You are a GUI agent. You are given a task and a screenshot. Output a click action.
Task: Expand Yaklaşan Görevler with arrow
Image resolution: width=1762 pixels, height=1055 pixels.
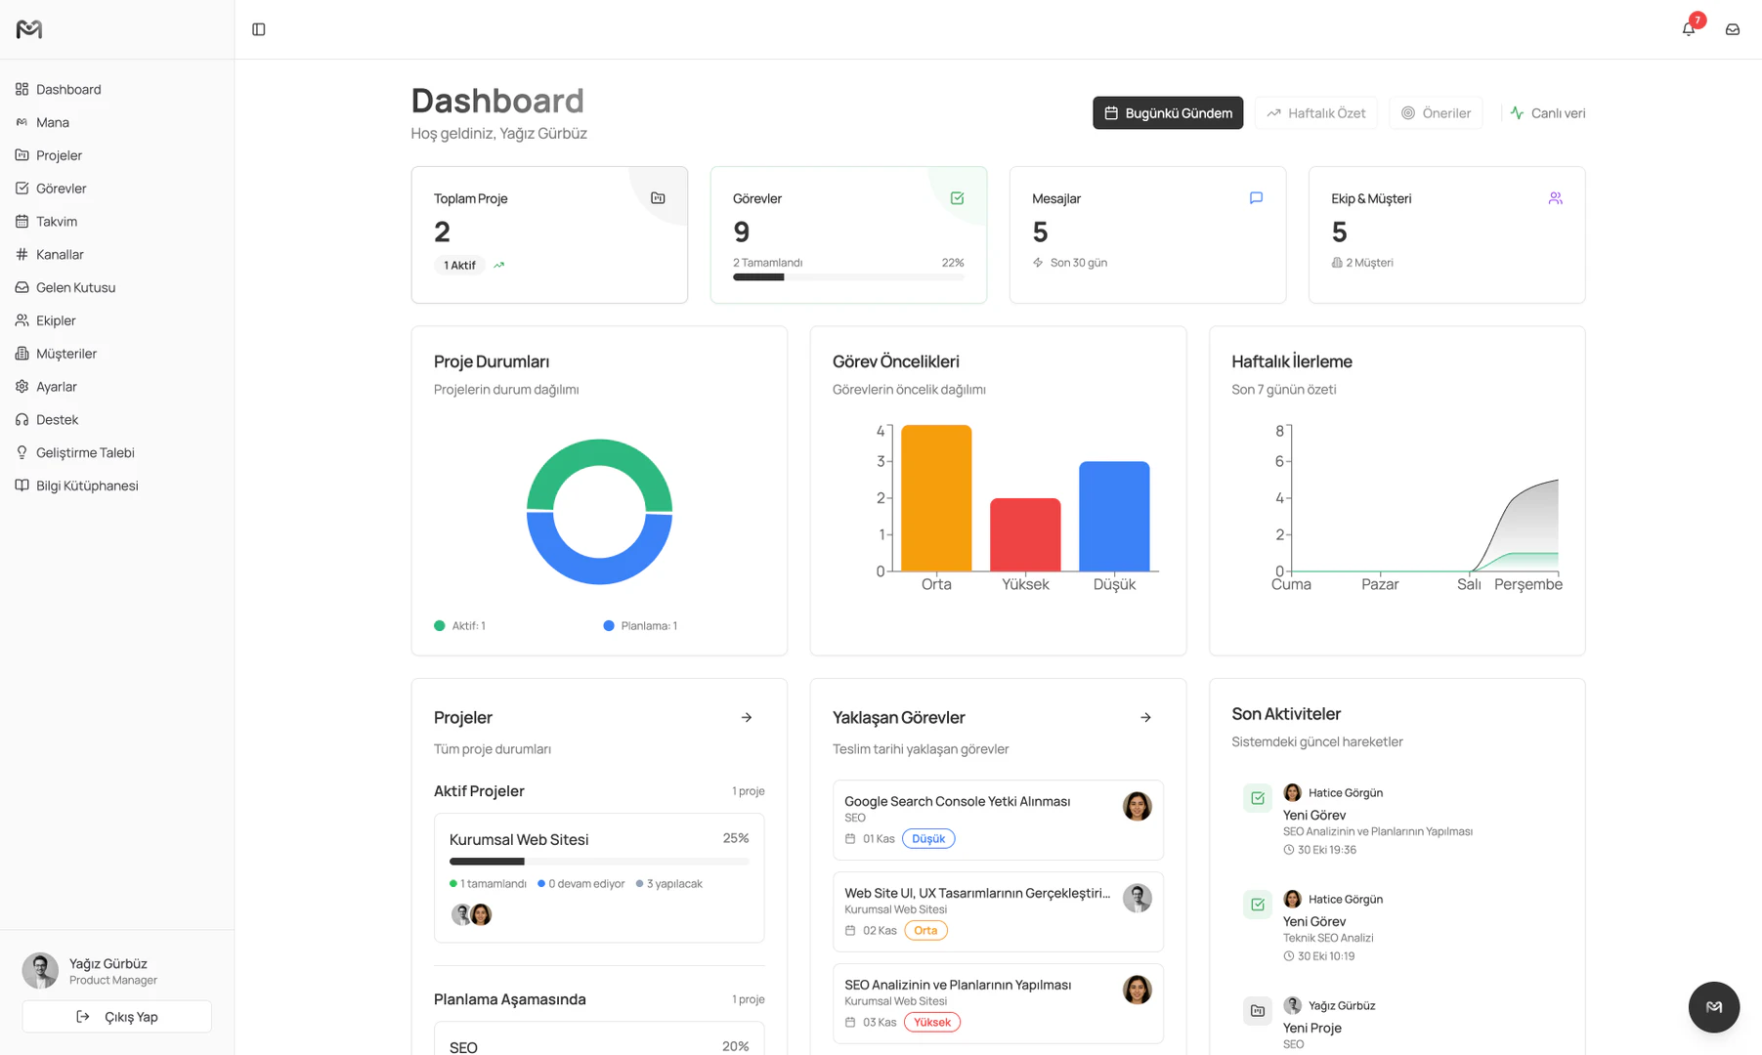1145,718
